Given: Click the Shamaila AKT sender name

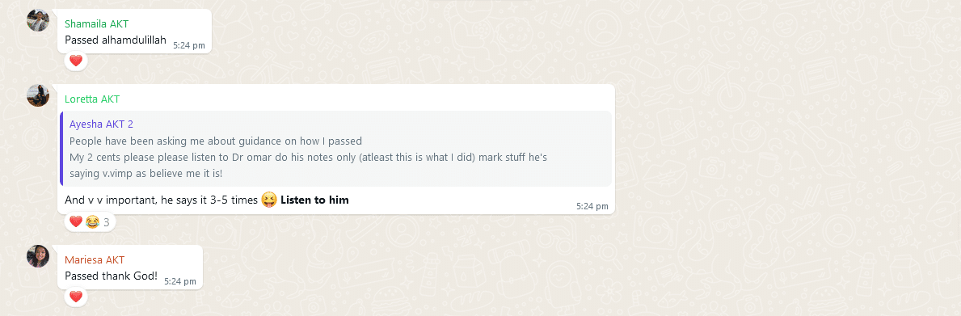Looking at the screenshot, I should [x=97, y=24].
